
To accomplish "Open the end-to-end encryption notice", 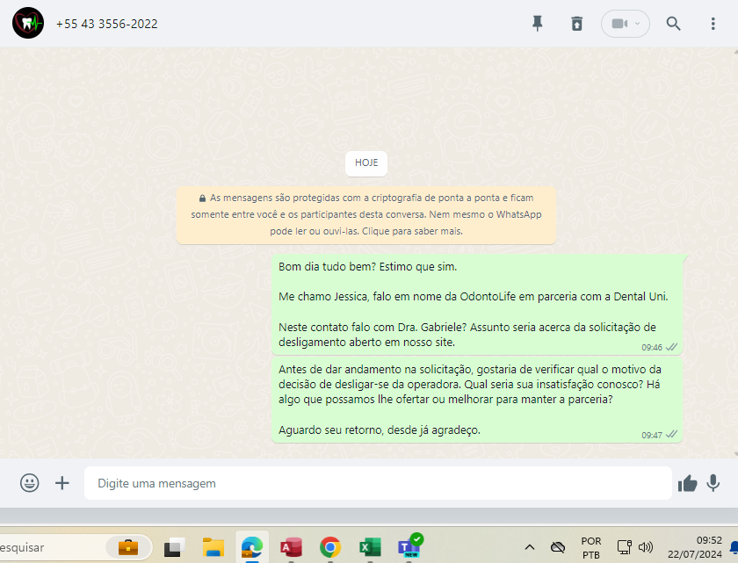I will coord(366,214).
